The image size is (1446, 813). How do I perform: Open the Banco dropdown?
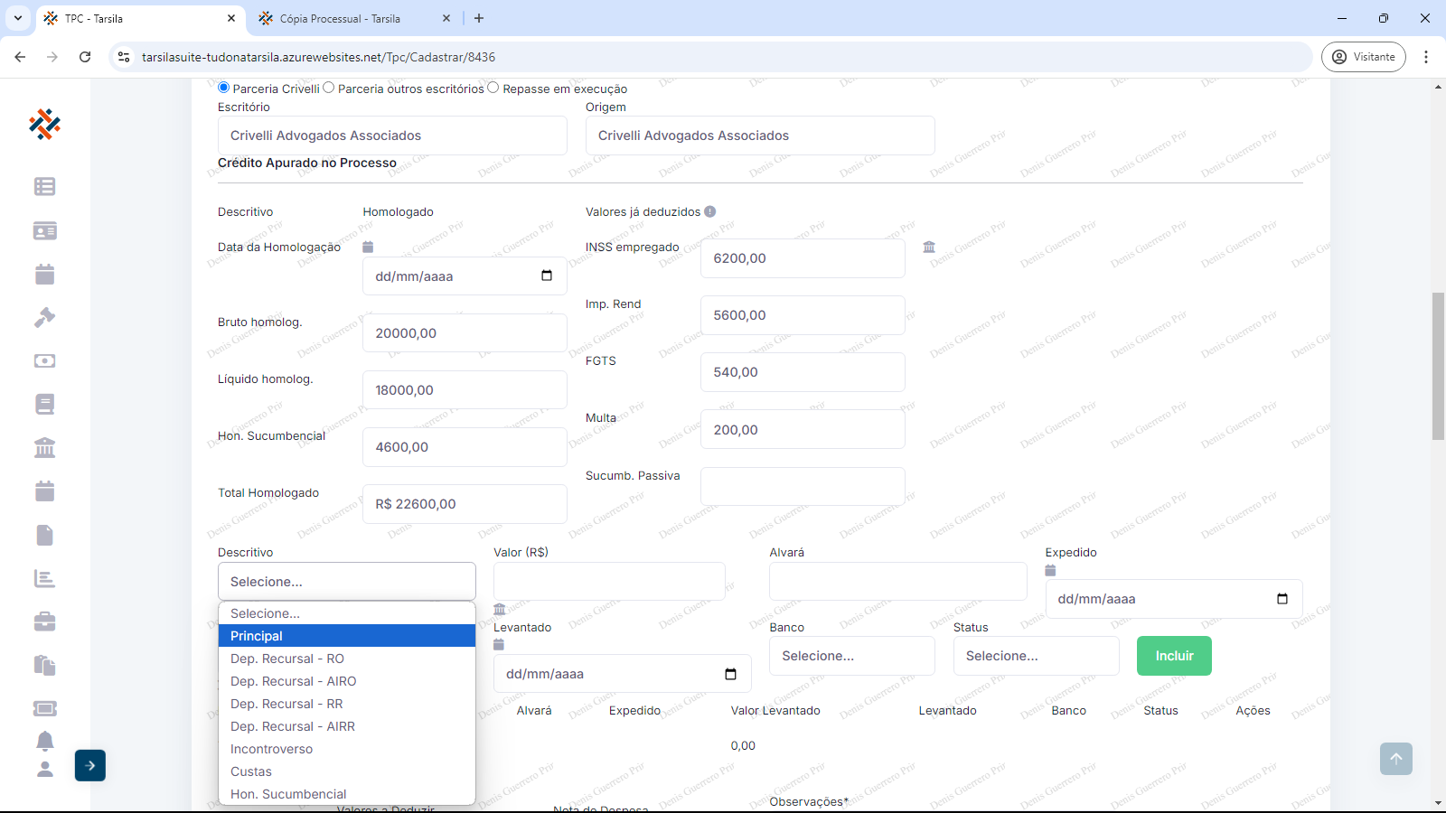click(851, 656)
